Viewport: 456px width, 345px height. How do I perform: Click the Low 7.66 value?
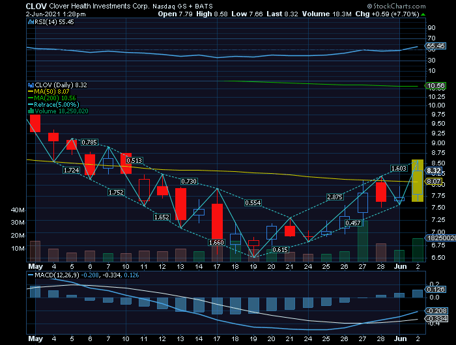[x=247, y=14]
